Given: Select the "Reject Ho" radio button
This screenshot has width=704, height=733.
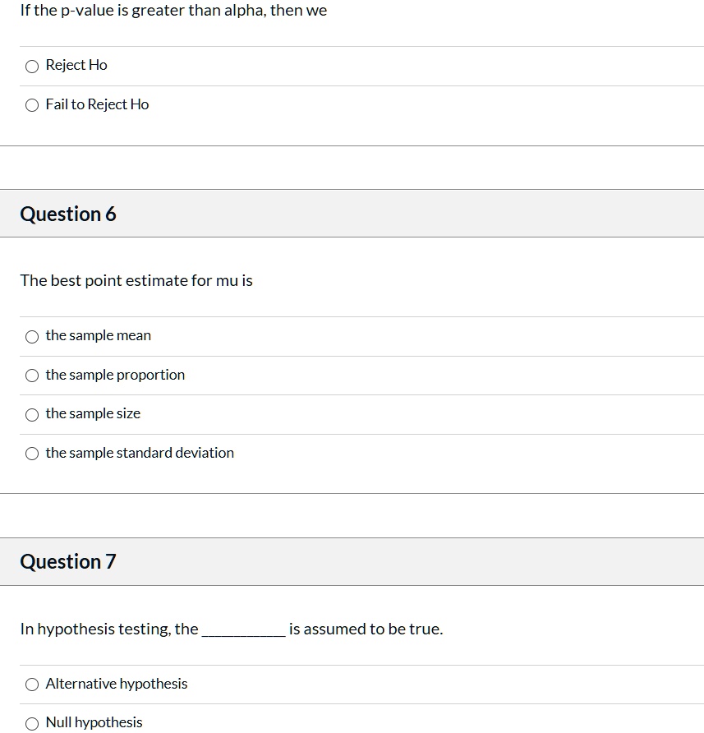Looking at the screenshot, I should [32, 67].
